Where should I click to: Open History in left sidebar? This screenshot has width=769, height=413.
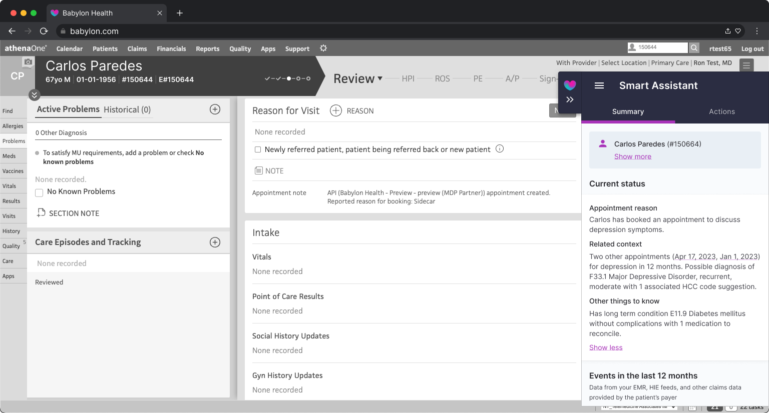click(14, 231)
